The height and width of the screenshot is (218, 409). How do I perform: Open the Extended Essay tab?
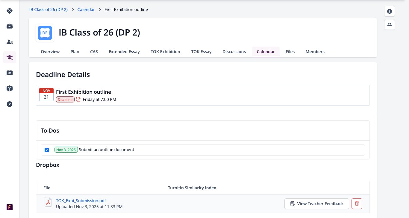tap(124, 52)
